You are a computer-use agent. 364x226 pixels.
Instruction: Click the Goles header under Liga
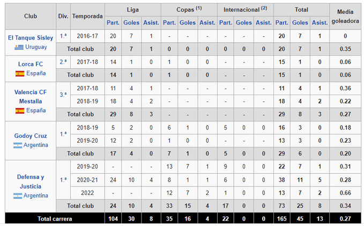pos(131,22)
